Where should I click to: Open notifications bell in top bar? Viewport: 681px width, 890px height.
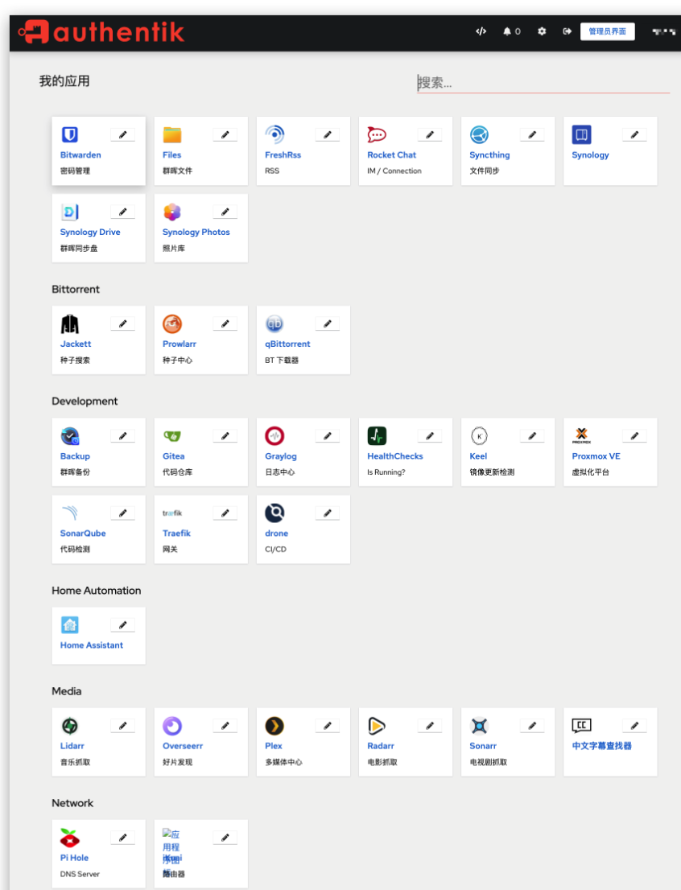click(507, 31)
